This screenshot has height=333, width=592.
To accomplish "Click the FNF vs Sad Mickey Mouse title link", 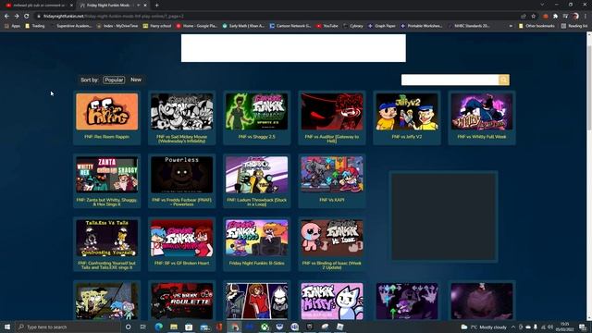I will click(181, 139).
